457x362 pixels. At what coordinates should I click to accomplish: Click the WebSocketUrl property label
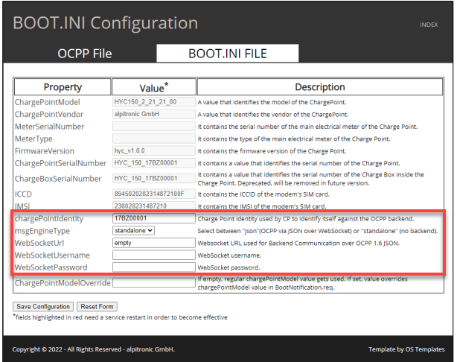pos(39,243)
